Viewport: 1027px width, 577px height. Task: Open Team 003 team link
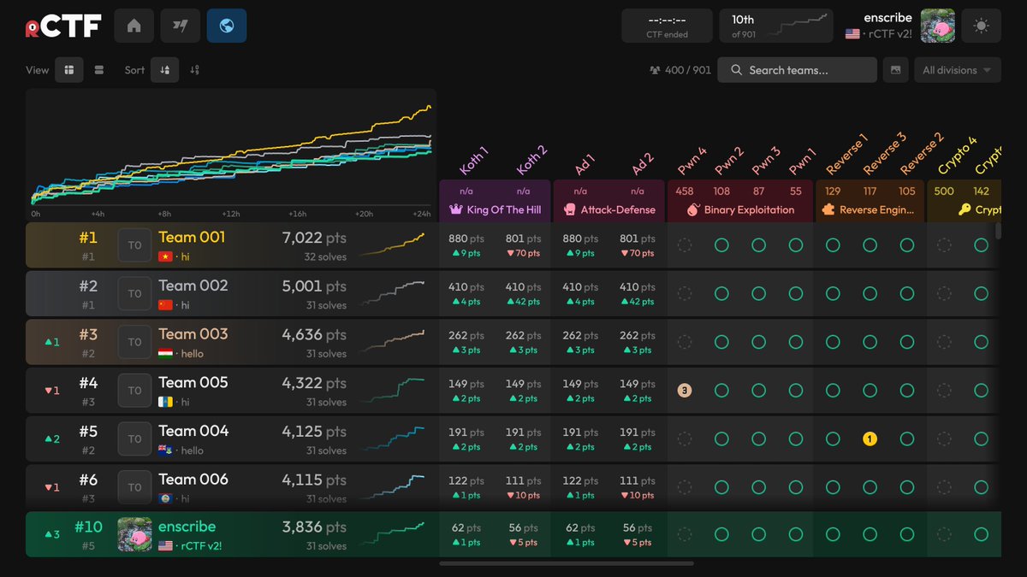point(193,334)
